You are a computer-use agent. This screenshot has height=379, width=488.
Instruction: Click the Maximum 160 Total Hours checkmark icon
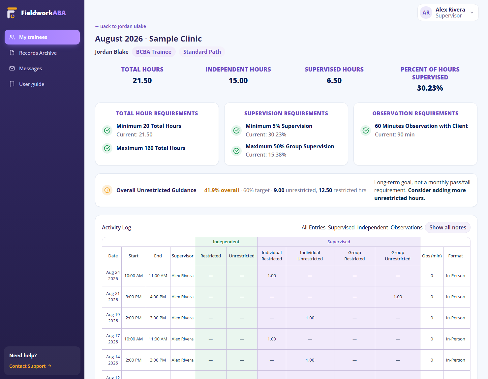107,148
